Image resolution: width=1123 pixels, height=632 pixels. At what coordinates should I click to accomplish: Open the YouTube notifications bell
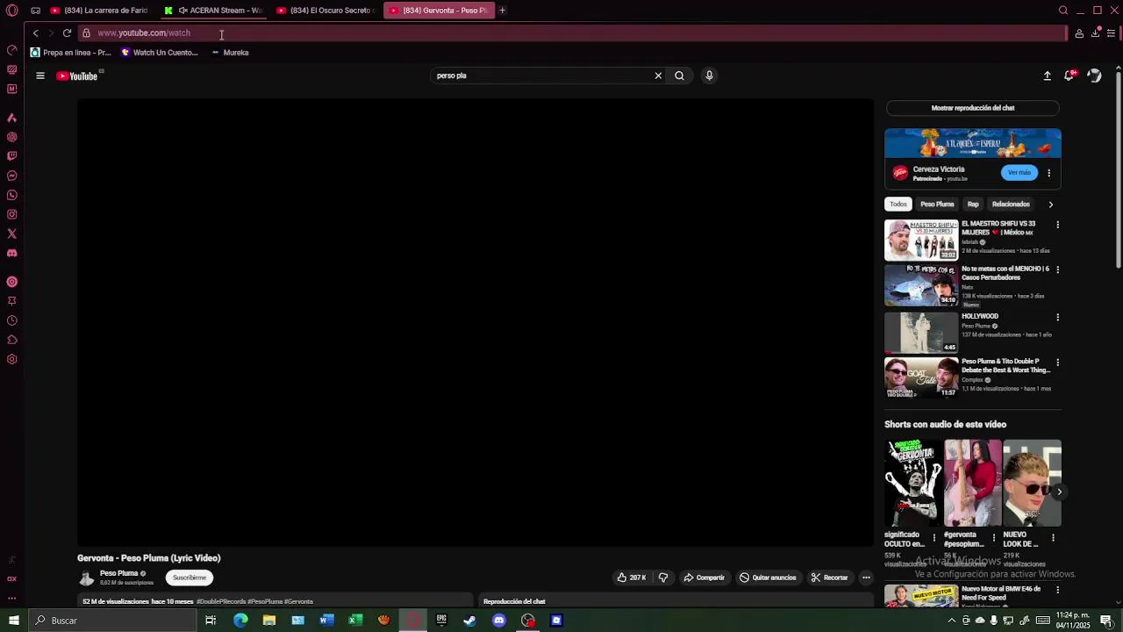coord(1069,76)
